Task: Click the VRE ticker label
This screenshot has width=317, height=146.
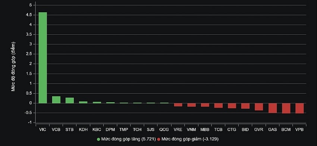Action: point(178,130)
